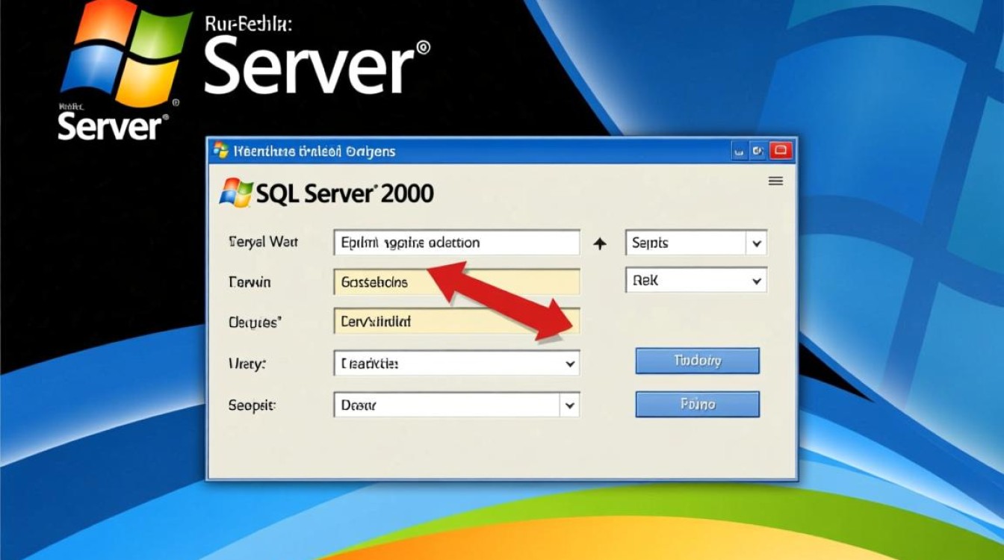Open the hamburger menu in the dialog corner
Image resolution: width=1004 pixels, height=560 pixels.
tap(775, 181)
